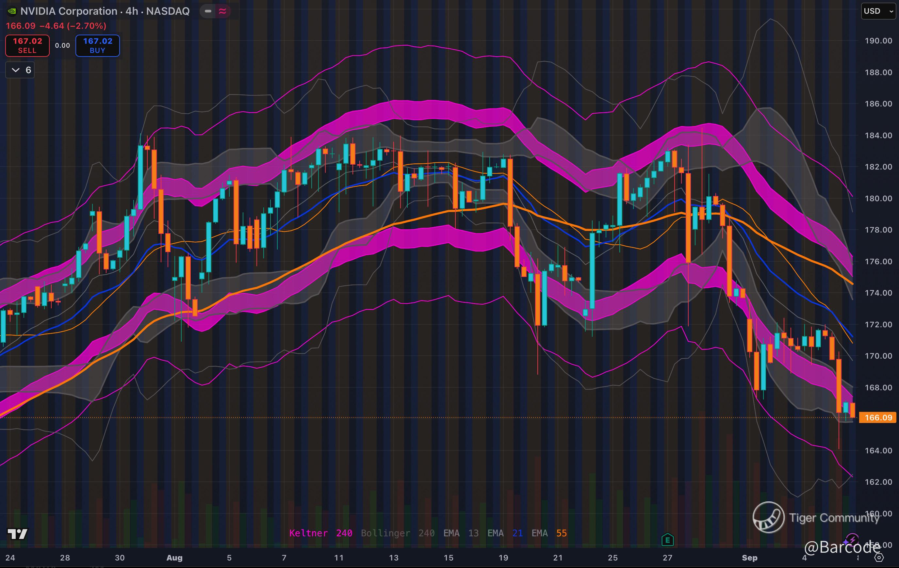Open chart settings hexagon gear icon

pyautogui.click(x=879, y=558)
